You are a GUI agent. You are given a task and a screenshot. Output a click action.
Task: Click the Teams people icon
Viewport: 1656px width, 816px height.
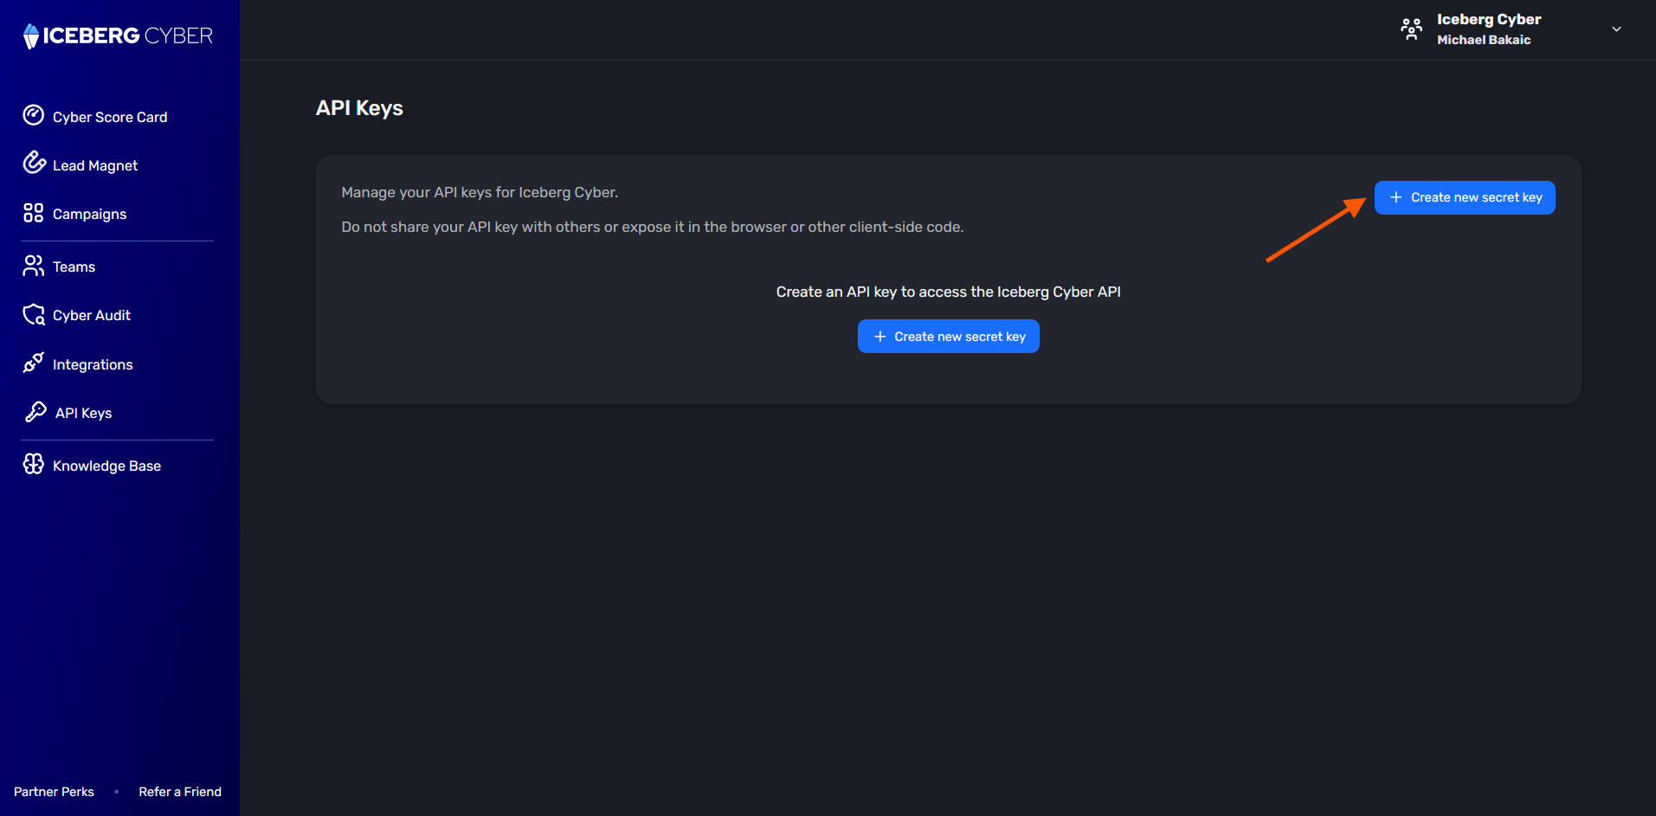tap(34, 266)
